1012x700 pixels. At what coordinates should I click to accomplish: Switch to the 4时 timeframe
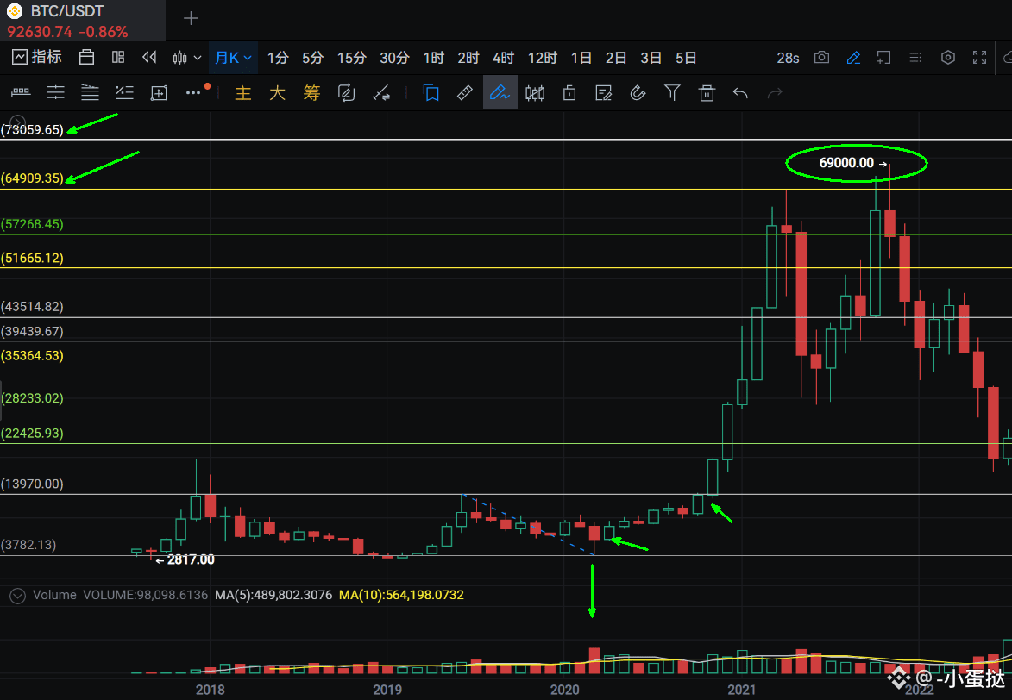503,58
